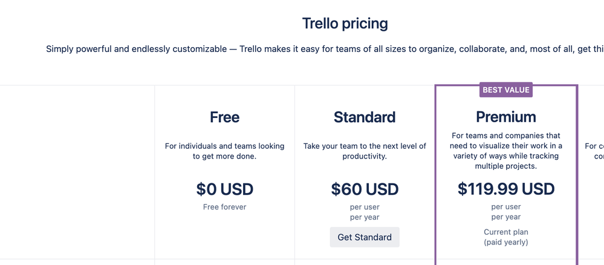The height and width of the screenshot is (265, 604).
Task: Click the $60 USD price
Action: tap(365, 189)
